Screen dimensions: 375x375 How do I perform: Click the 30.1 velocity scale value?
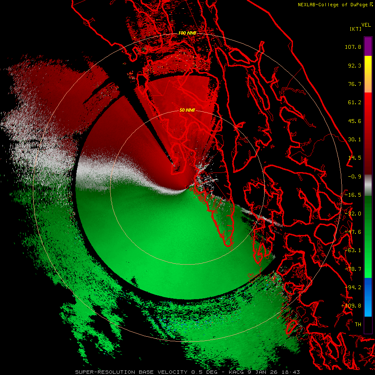coord(355,140)
